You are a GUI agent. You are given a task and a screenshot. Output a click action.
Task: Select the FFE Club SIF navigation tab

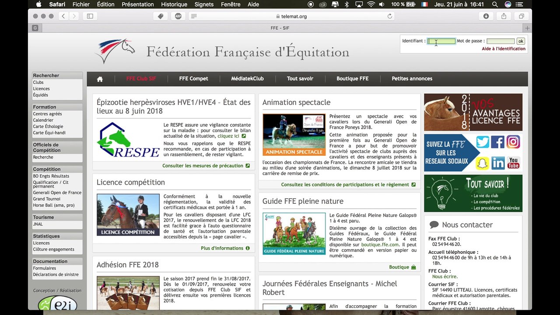click(x=141, y=79)
